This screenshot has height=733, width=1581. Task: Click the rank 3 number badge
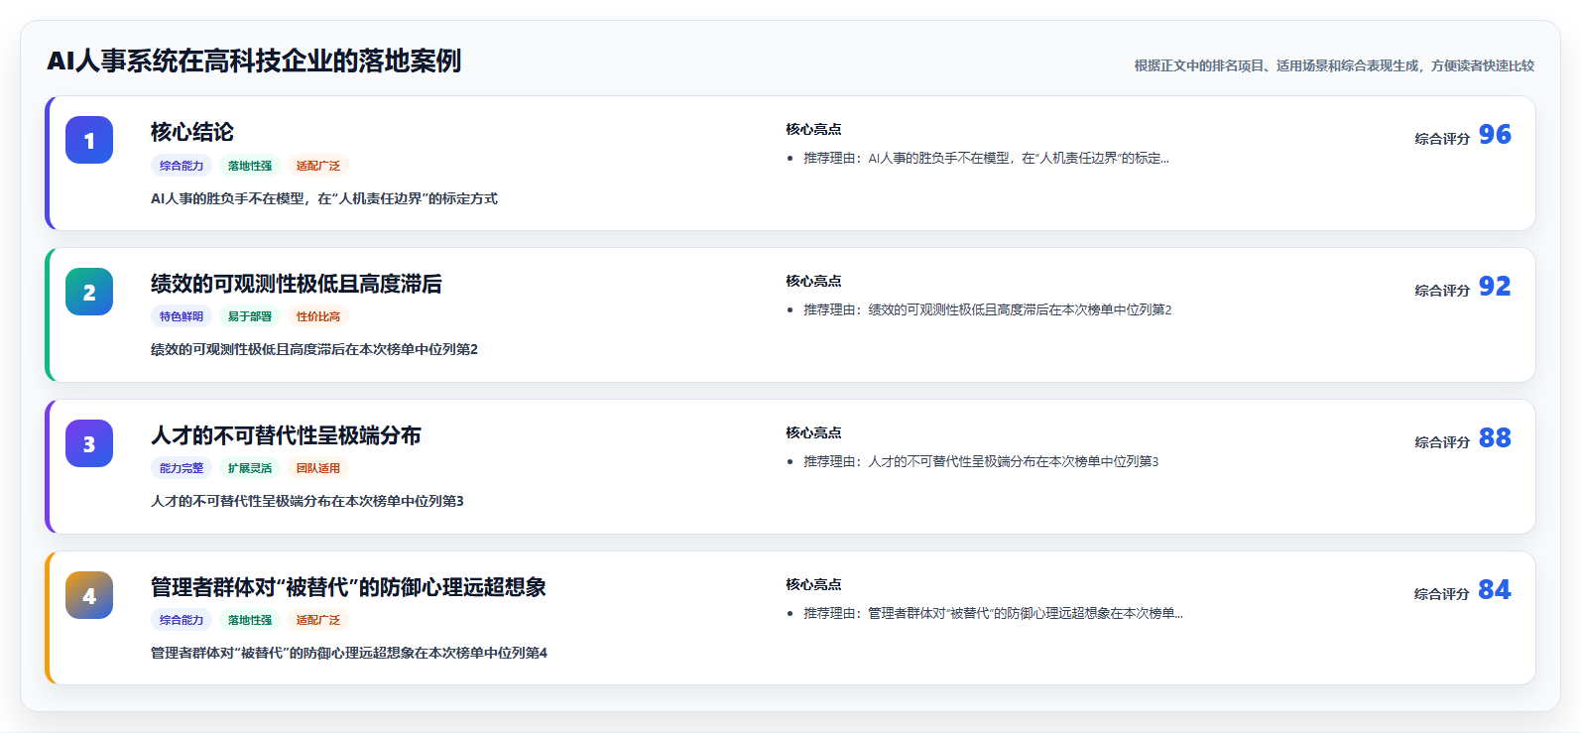click(x=89, y=443)
